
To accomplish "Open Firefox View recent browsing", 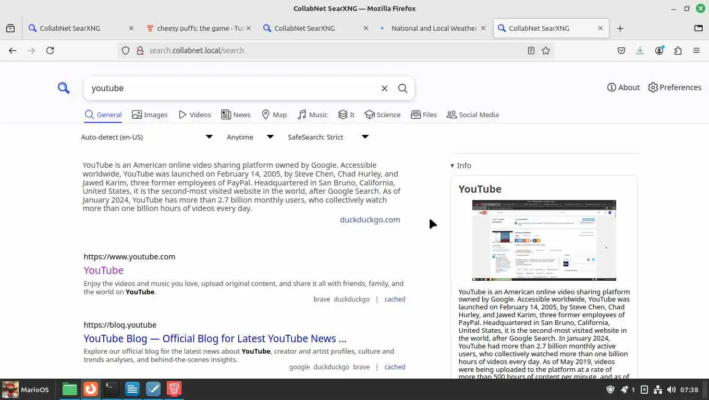I will pyautogui.click(x=10, y=28).
